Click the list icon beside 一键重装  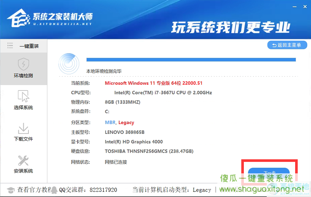pos(10,45)
